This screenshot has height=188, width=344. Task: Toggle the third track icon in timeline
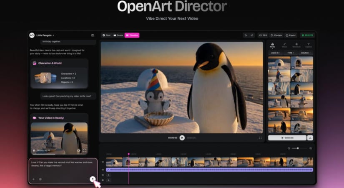[103, 175]
